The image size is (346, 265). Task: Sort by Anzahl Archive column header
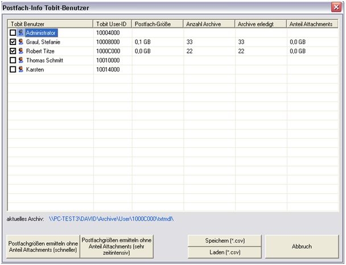point(209,24)
